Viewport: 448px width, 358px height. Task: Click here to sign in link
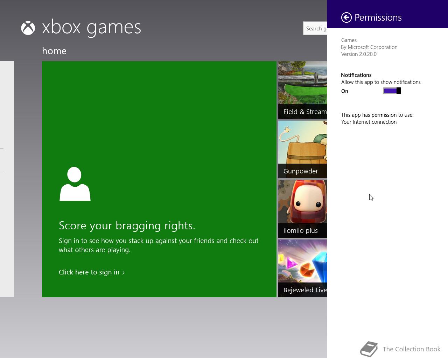point(92,272)
